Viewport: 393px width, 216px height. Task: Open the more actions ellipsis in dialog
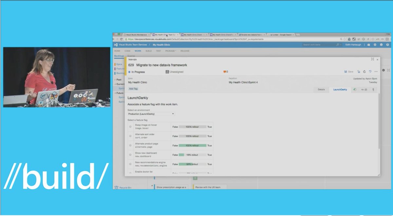pos(376,71)
